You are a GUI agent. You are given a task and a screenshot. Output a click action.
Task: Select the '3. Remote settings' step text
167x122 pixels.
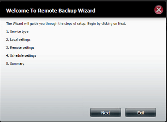pos(20,48)
